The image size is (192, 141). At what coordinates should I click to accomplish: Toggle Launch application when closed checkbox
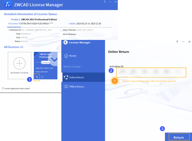click(x=3, y=88)
